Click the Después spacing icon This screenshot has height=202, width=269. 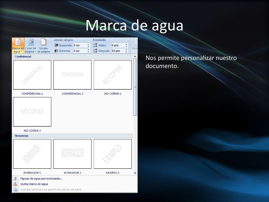coord(95,51)
